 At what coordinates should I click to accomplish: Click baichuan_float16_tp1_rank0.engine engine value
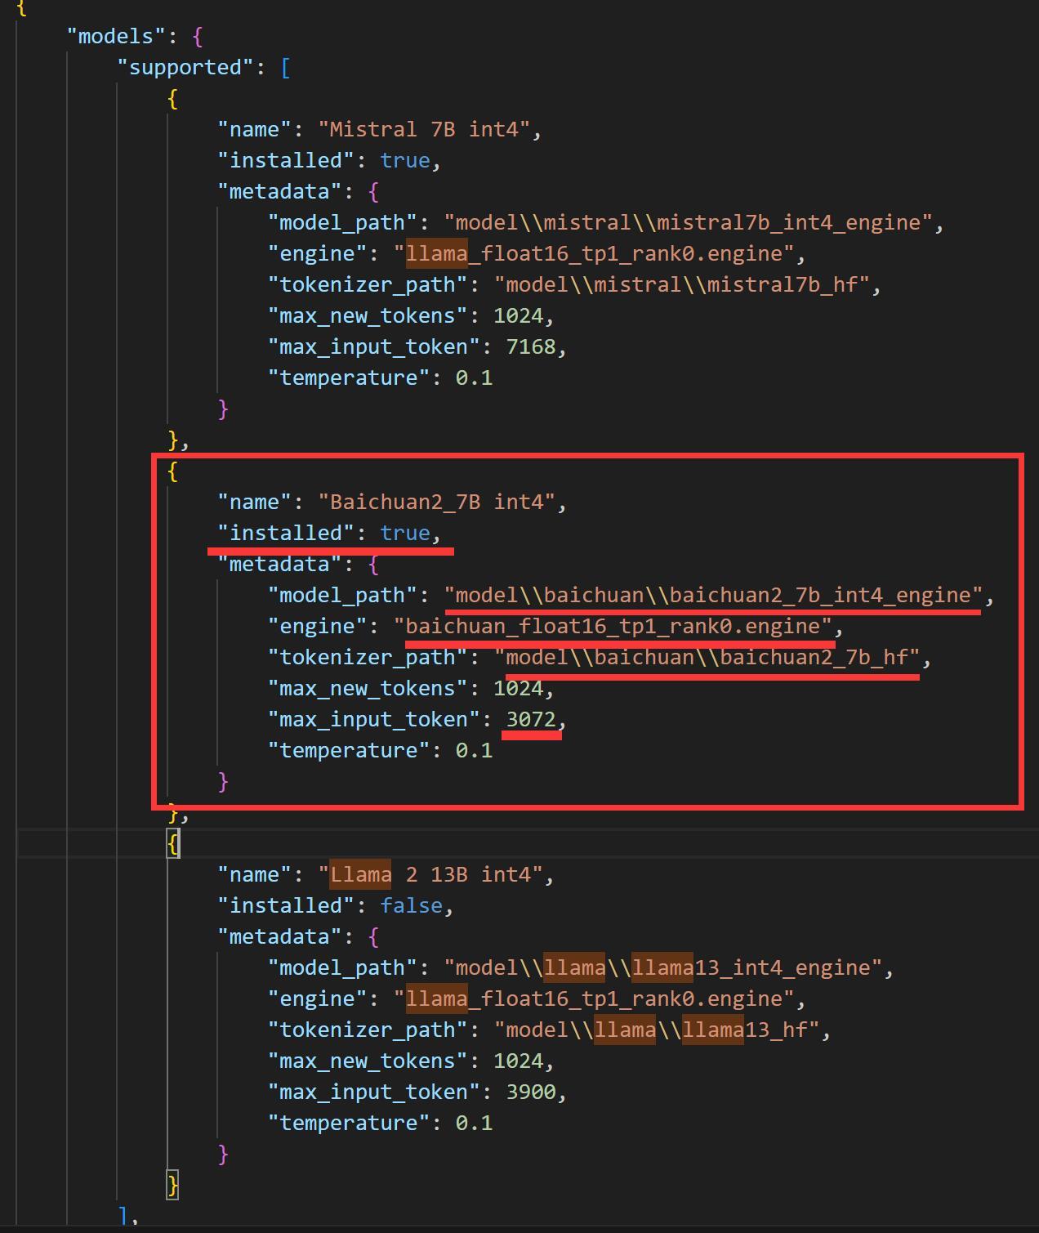tap(613, 626)
